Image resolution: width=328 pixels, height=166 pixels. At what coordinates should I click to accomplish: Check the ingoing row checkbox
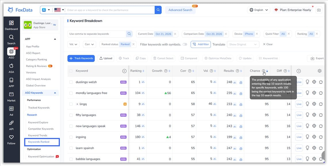click(71, 137)
